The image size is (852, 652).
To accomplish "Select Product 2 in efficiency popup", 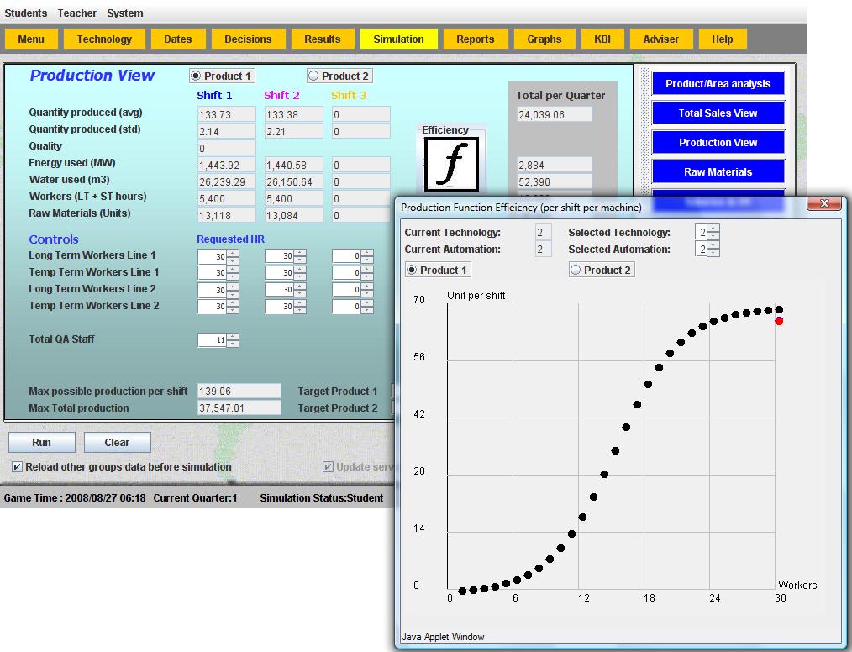I will coord(576,270).
